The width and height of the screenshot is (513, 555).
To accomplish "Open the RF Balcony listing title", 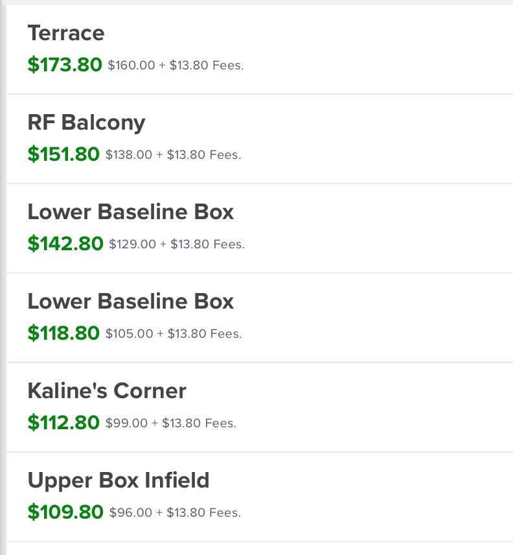I will tap(86, 123).
